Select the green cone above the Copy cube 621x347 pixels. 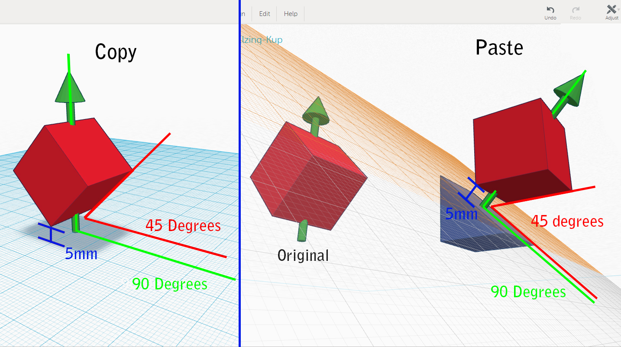pyautogui.click(x=69, y=87)
